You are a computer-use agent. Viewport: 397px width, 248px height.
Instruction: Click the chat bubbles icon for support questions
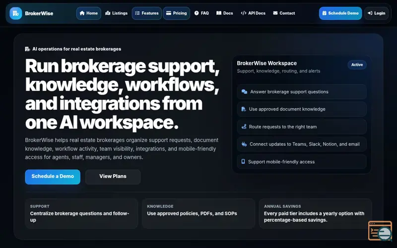click(244, 92)
